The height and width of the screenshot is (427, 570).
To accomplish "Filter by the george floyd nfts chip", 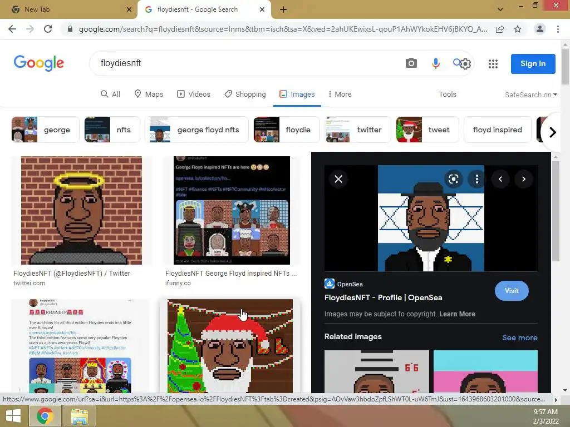I will coord(196,130).
